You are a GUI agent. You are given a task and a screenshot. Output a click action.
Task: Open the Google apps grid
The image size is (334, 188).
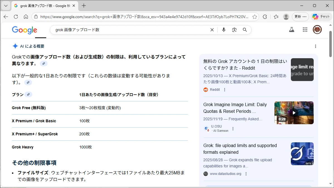pos(305,30)
